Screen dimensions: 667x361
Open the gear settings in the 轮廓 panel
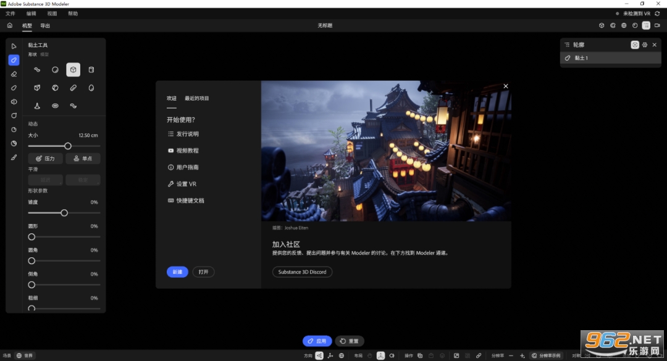645,44
